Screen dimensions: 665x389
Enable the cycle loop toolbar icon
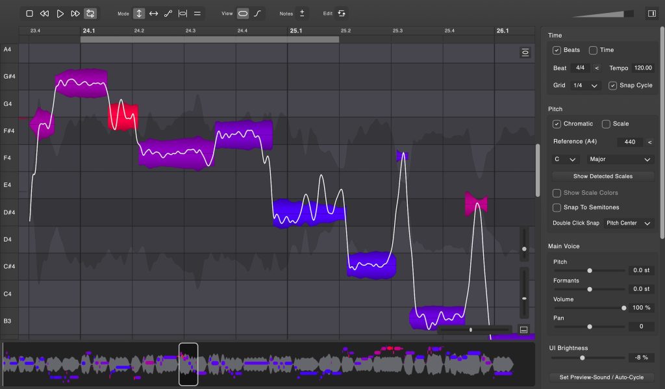pos(91,12)
